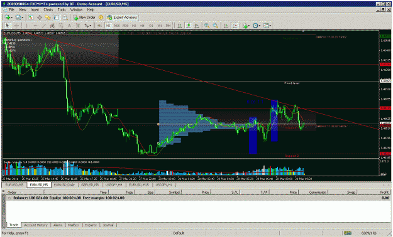
Task: Select the Fibonacci Retracement tool
Action: point(60,26)
